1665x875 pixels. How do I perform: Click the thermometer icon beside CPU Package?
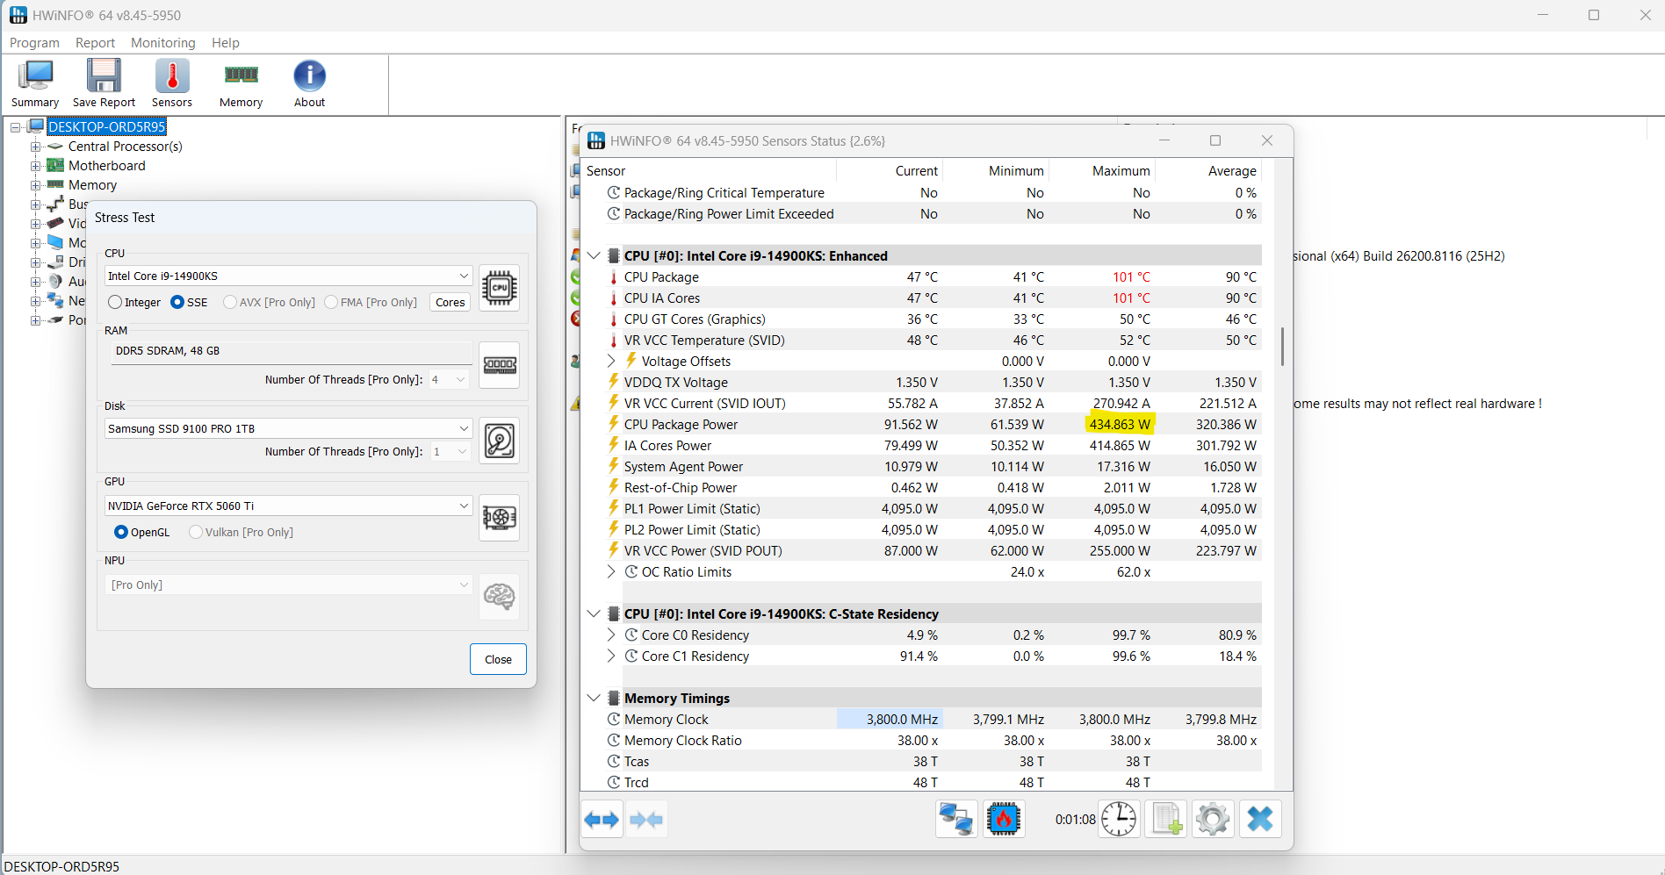tap(614, 277)
